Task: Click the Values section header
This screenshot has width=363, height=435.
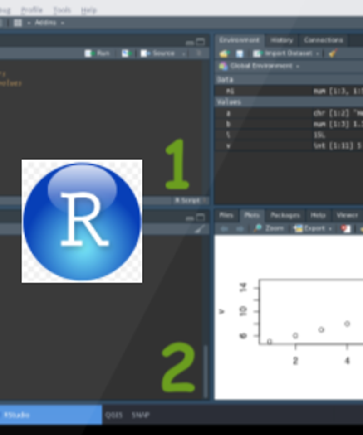Action: 289,102
